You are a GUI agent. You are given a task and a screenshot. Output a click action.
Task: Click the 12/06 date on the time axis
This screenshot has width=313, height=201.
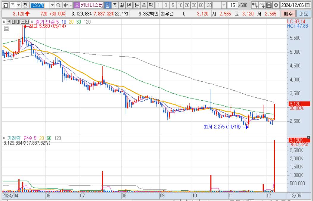pos(295,196)
